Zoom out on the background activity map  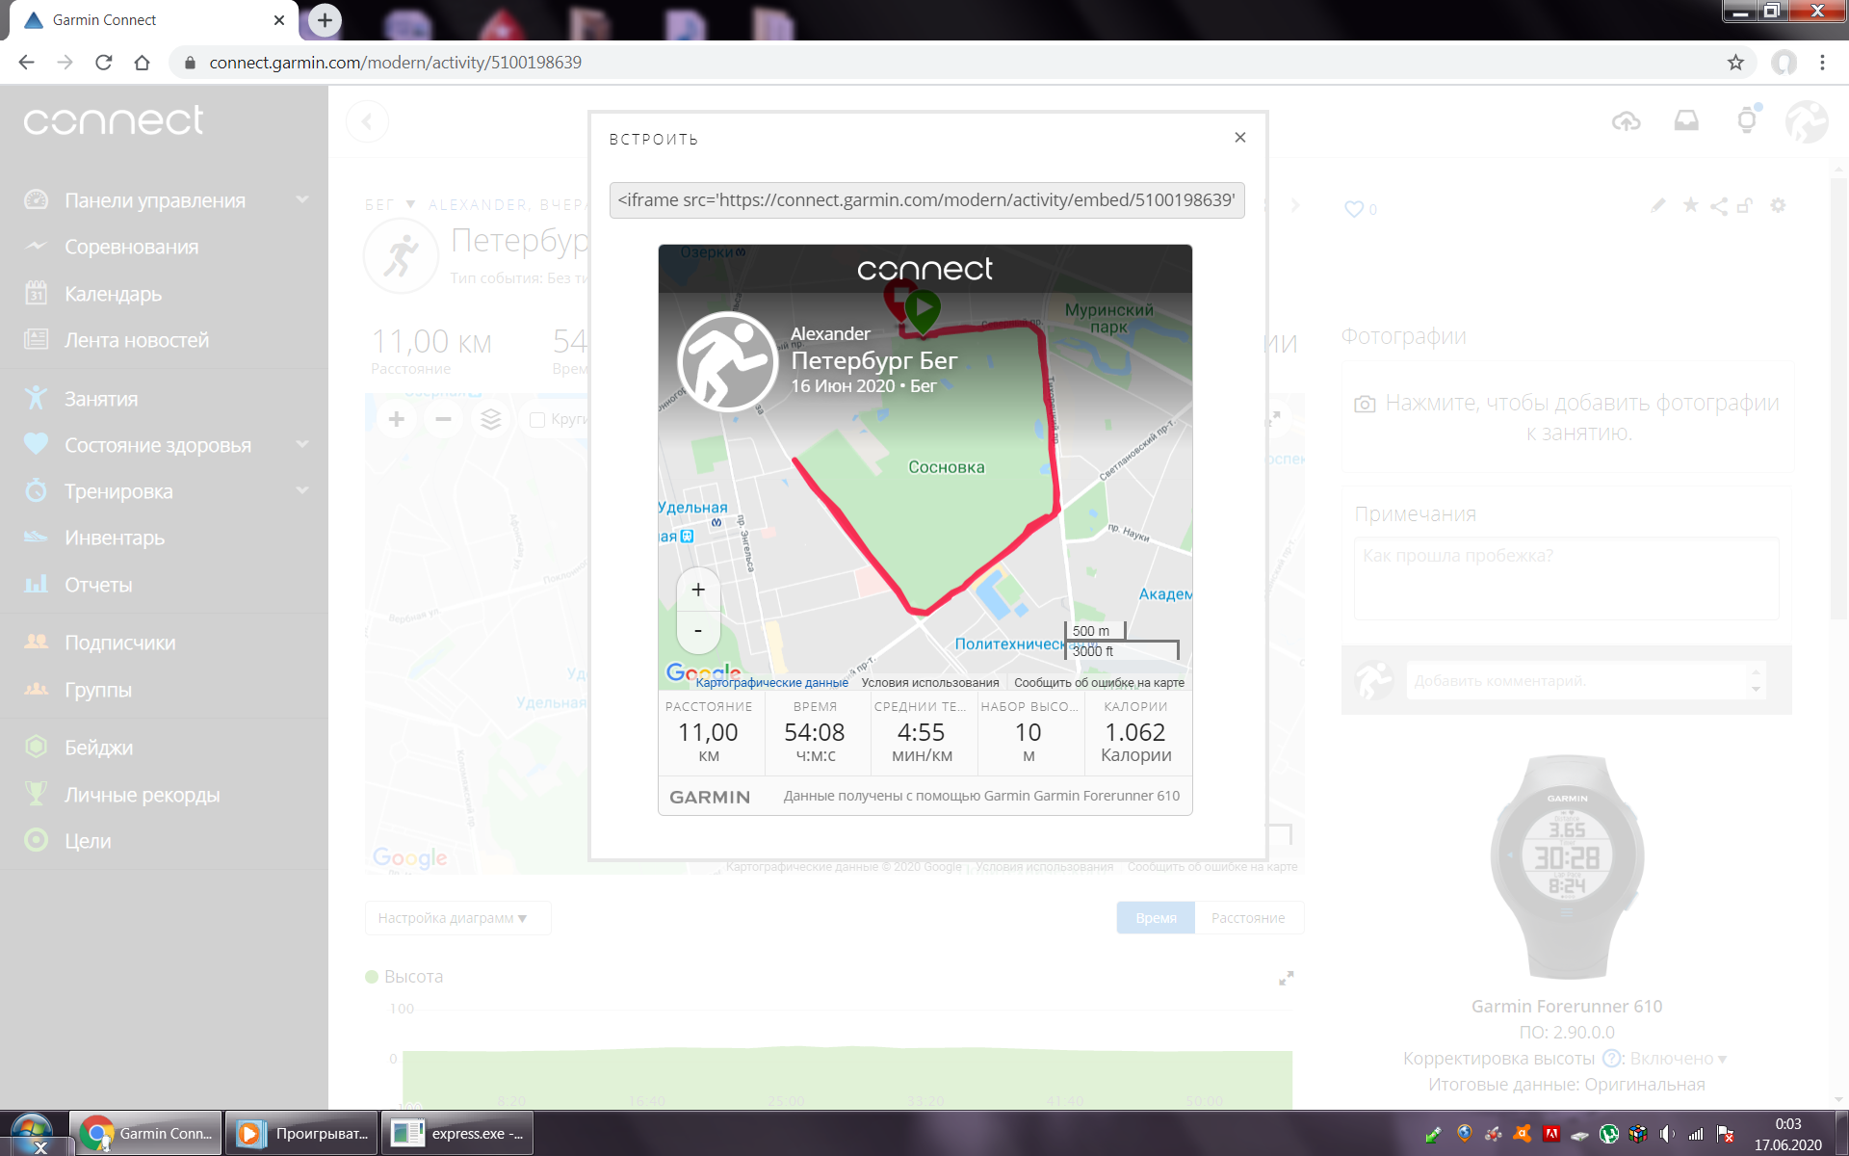(x=443, y=419)
